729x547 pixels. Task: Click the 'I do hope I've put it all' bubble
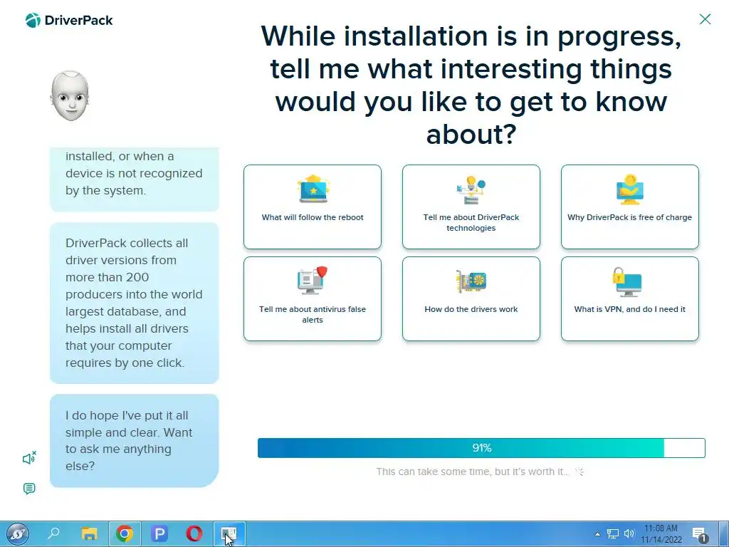coord(135,440)
